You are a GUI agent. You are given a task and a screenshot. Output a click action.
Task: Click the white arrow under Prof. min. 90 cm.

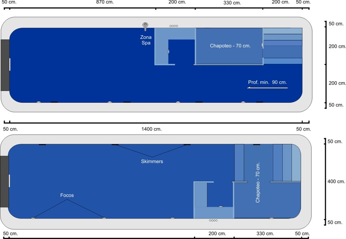click(267, 88)
